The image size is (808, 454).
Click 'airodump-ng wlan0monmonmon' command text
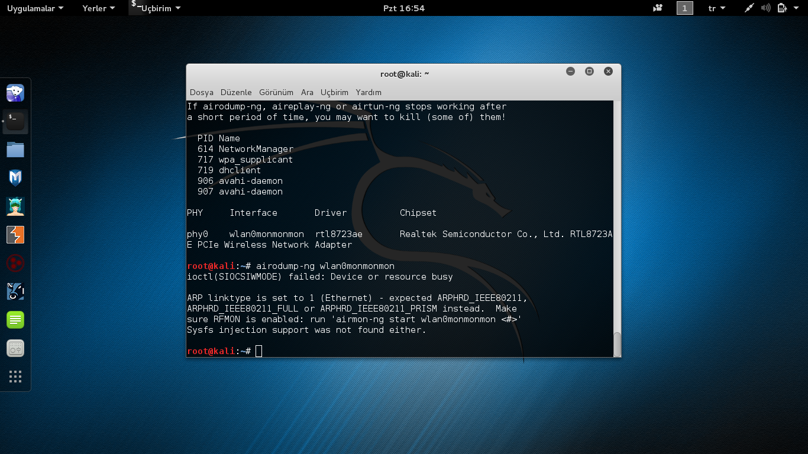pyautogui.click(x=325, y=266)
